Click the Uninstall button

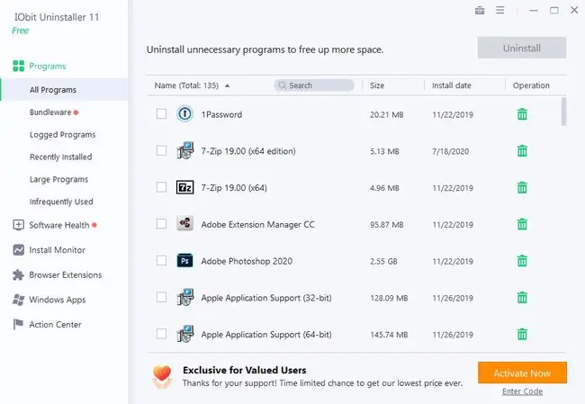point(522,48)
